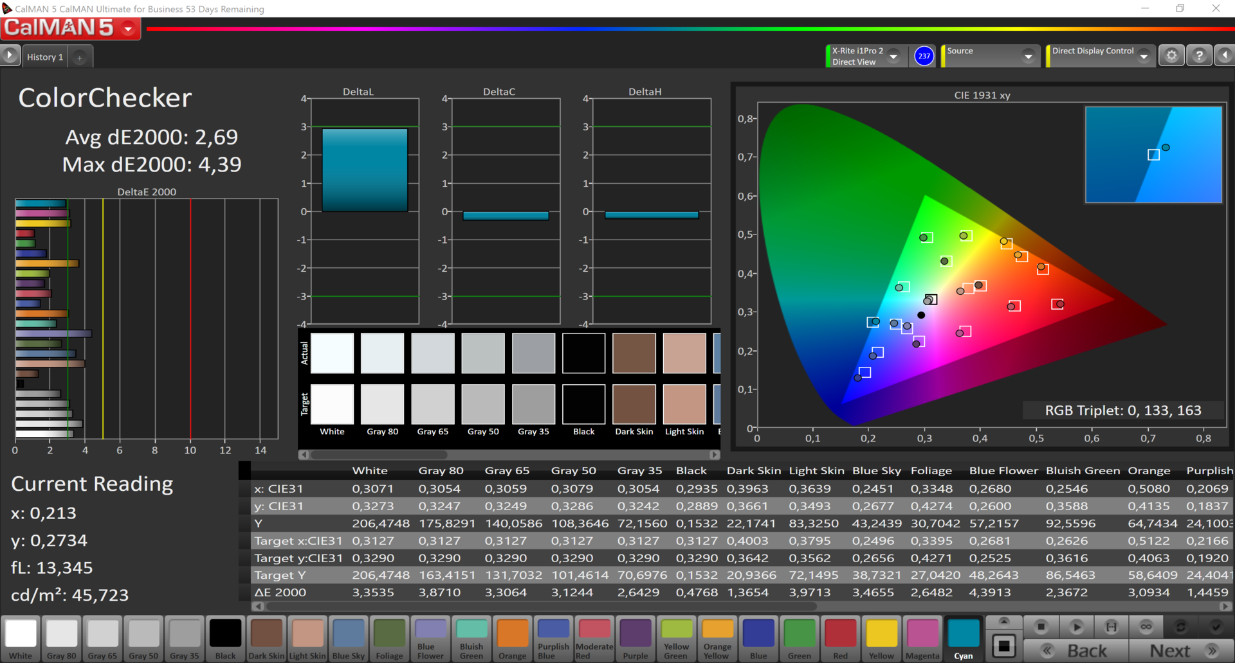This screenshot has width=1235, height=663.
Task: Click the black square pattern icon
Action: click(x=1003, y=646)
